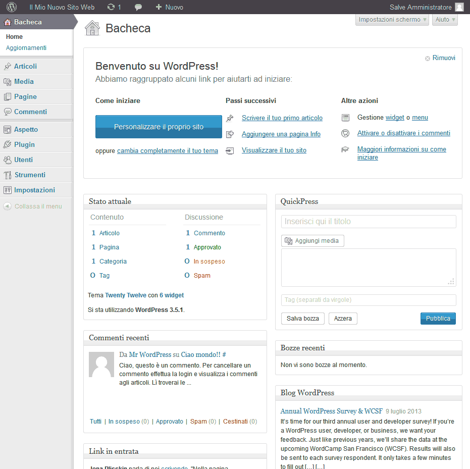The width and height of the screenshot is (470, 469).
Task: Open comments bubble icon in admin bar
Action: point(138,7)
